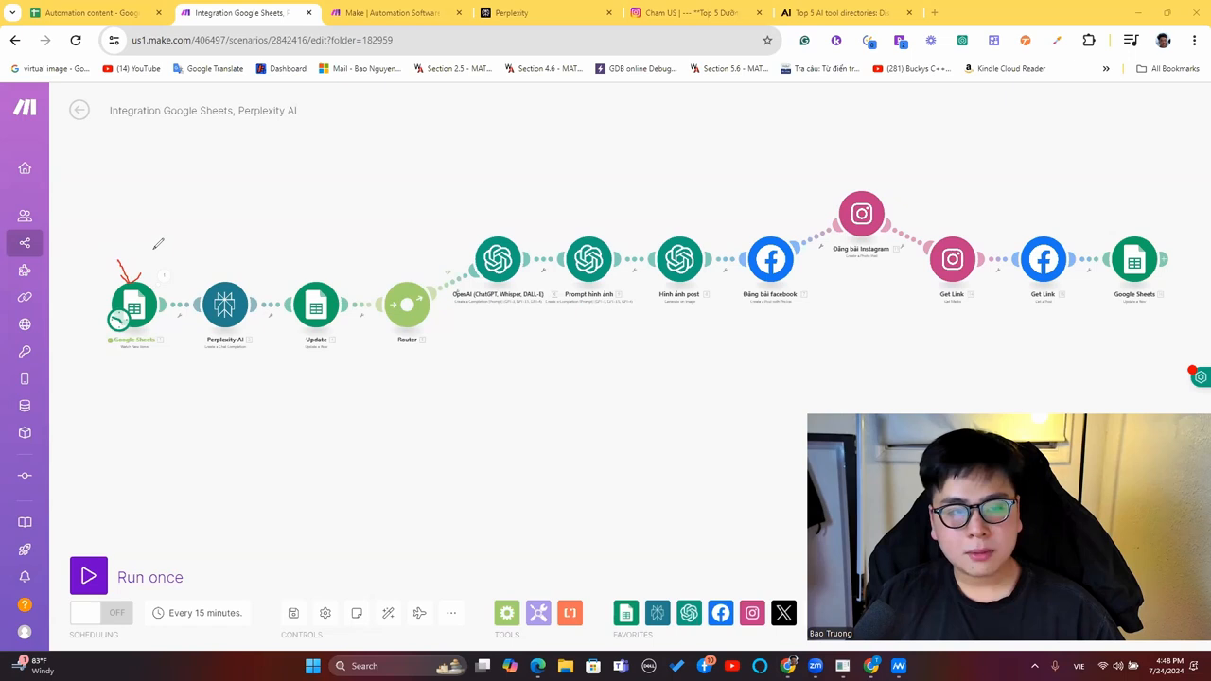
Task: Click the auto-align magic wand icon
Action: tap(388, 613)
